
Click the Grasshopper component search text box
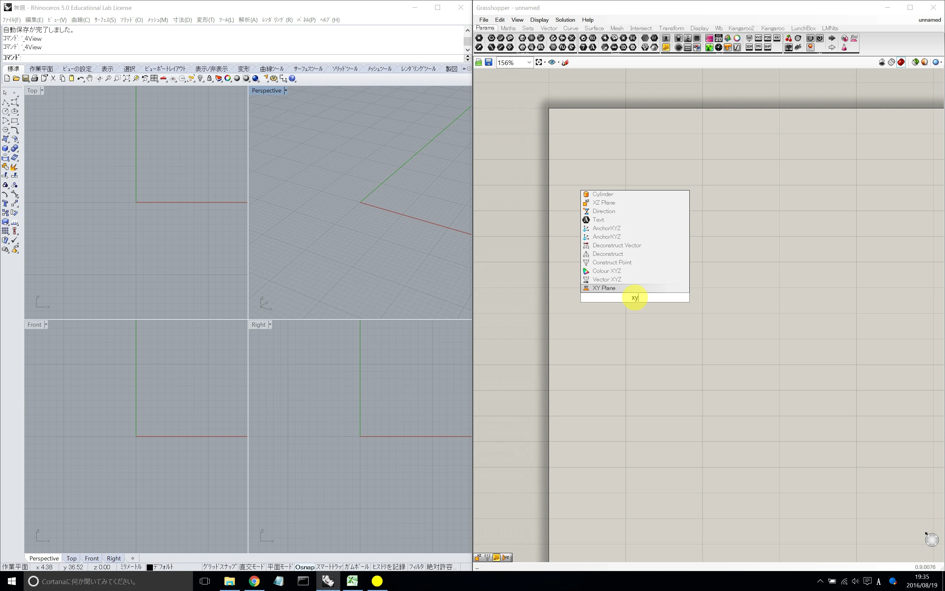(x=635, y=297)
